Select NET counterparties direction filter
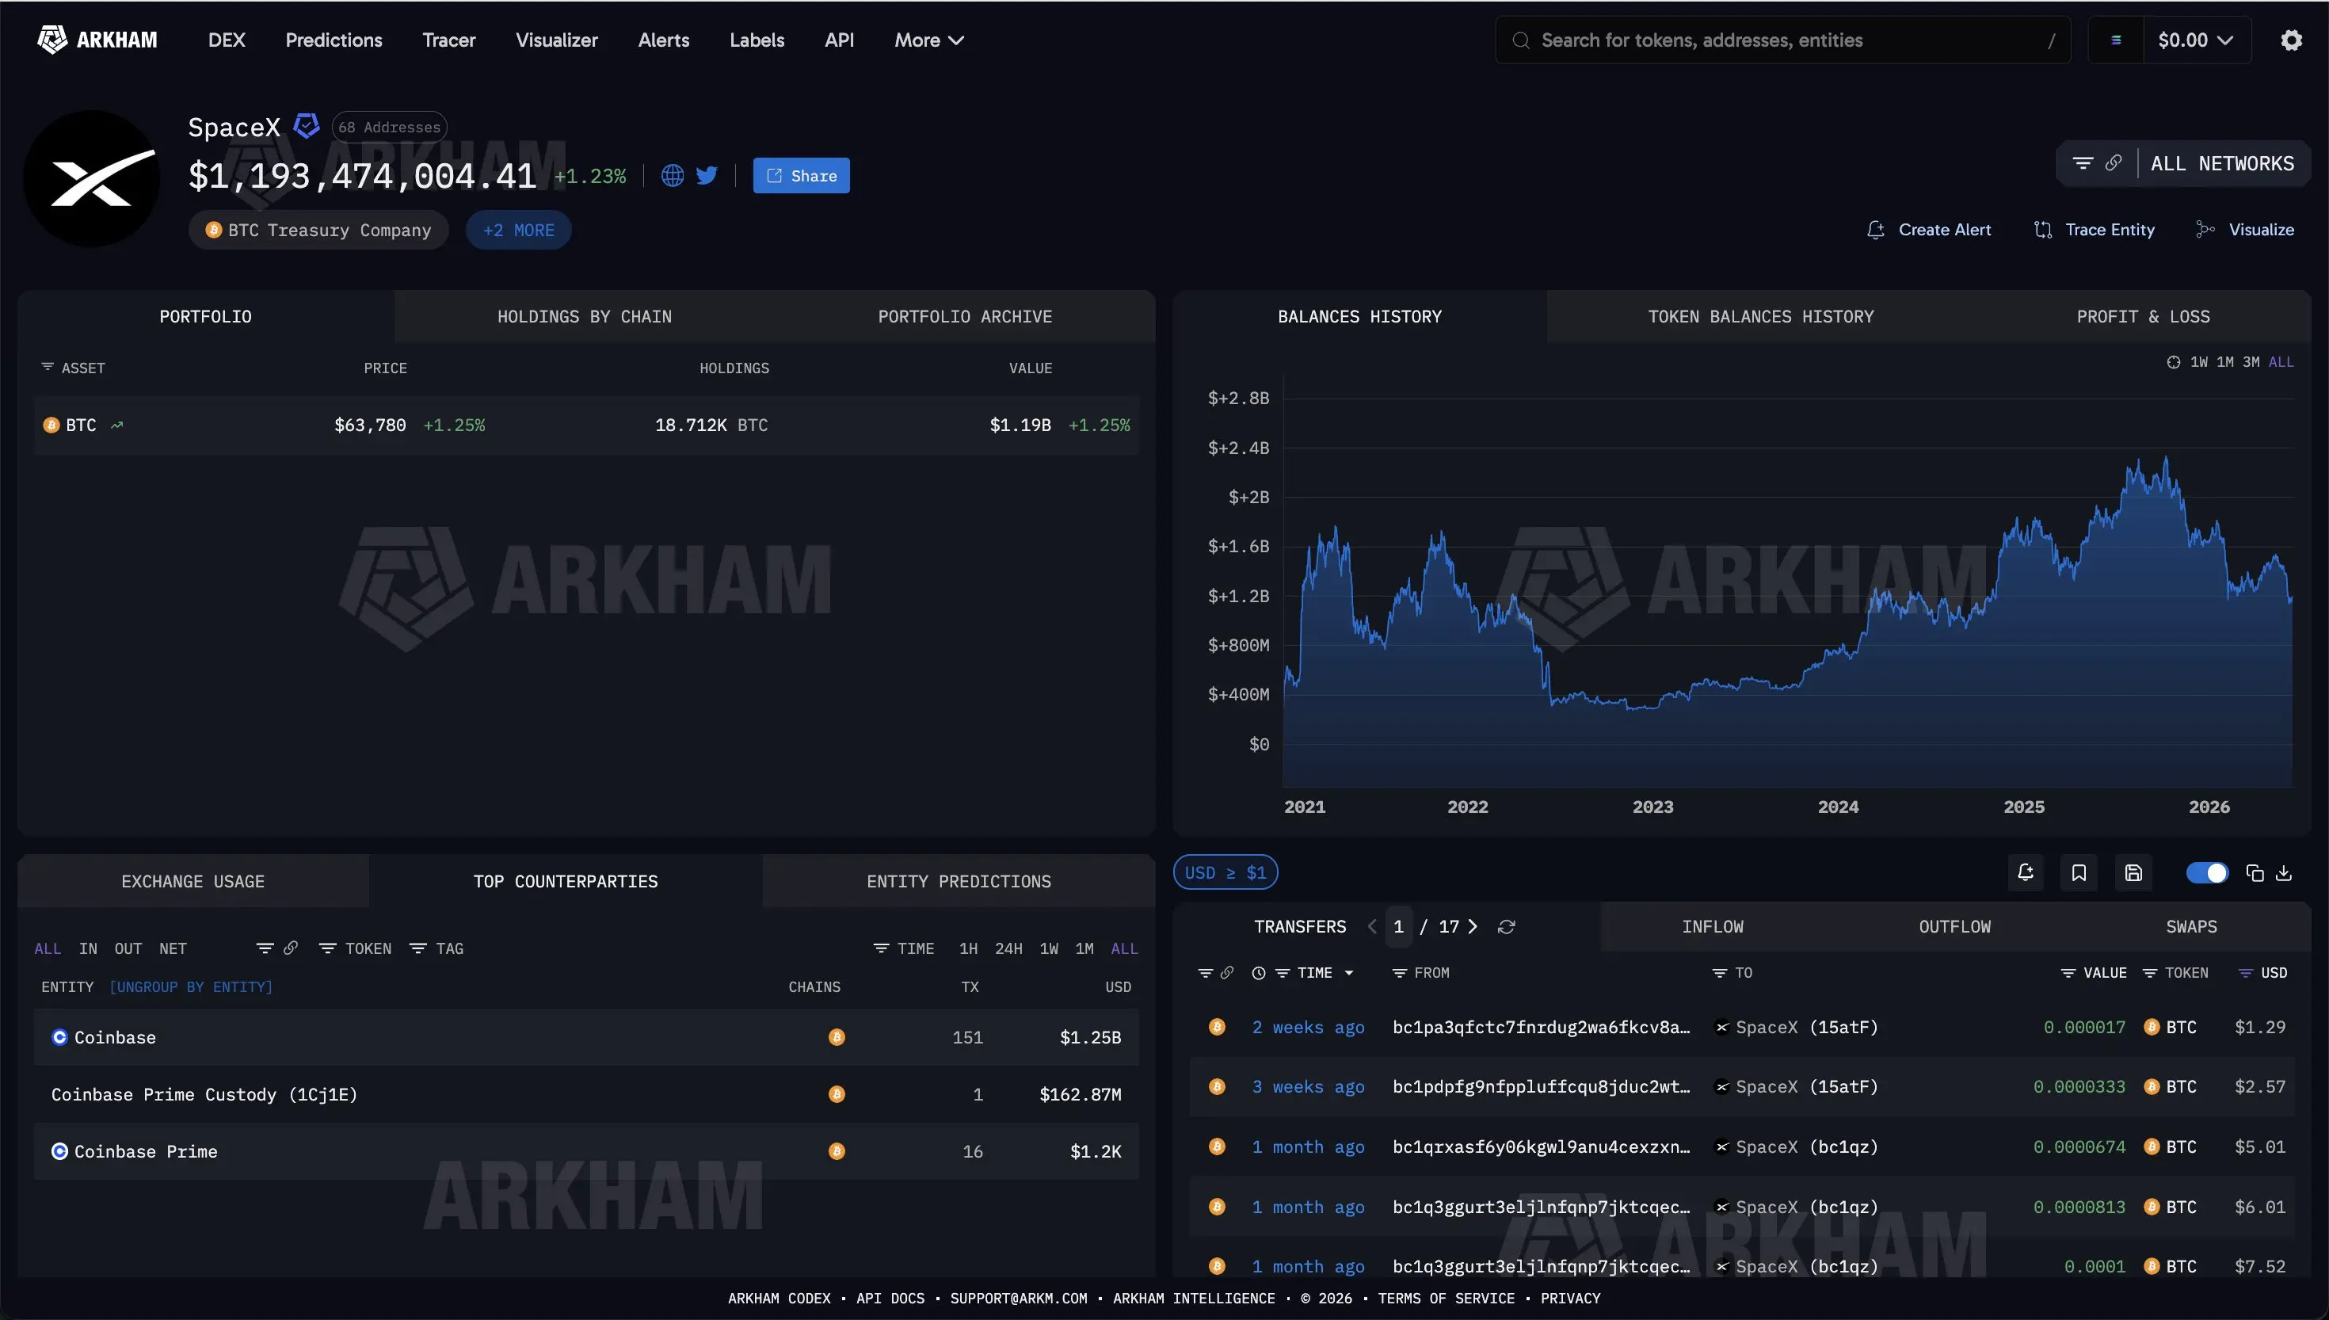 (x=172, y=948)
